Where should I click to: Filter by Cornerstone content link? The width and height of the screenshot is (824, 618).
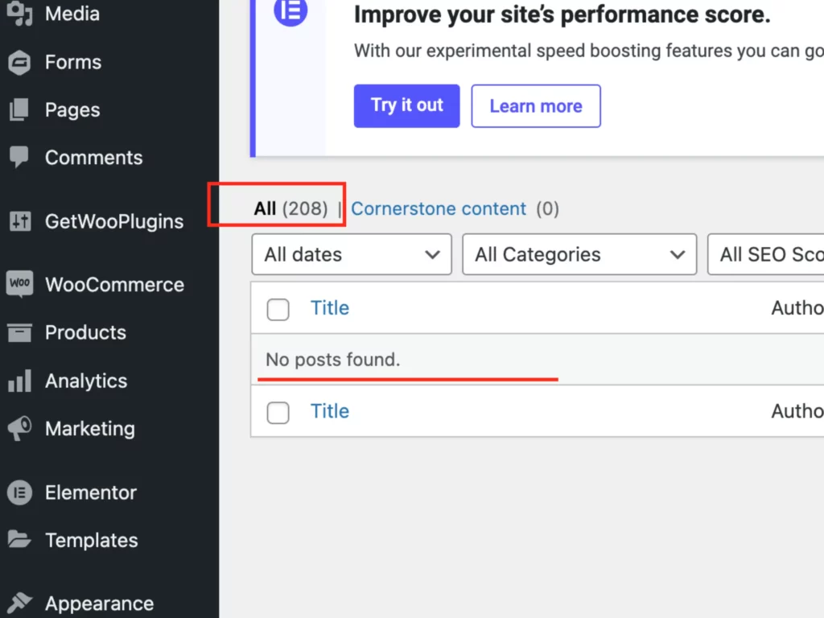click(x=439, y=209)
